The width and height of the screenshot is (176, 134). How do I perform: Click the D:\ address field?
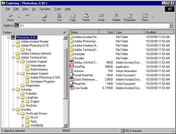click(92, 25)
